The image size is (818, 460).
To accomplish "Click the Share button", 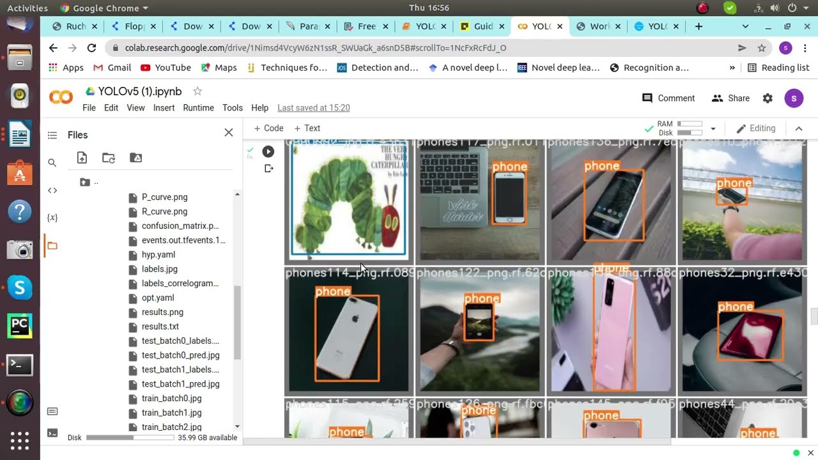I will point(730,98).
